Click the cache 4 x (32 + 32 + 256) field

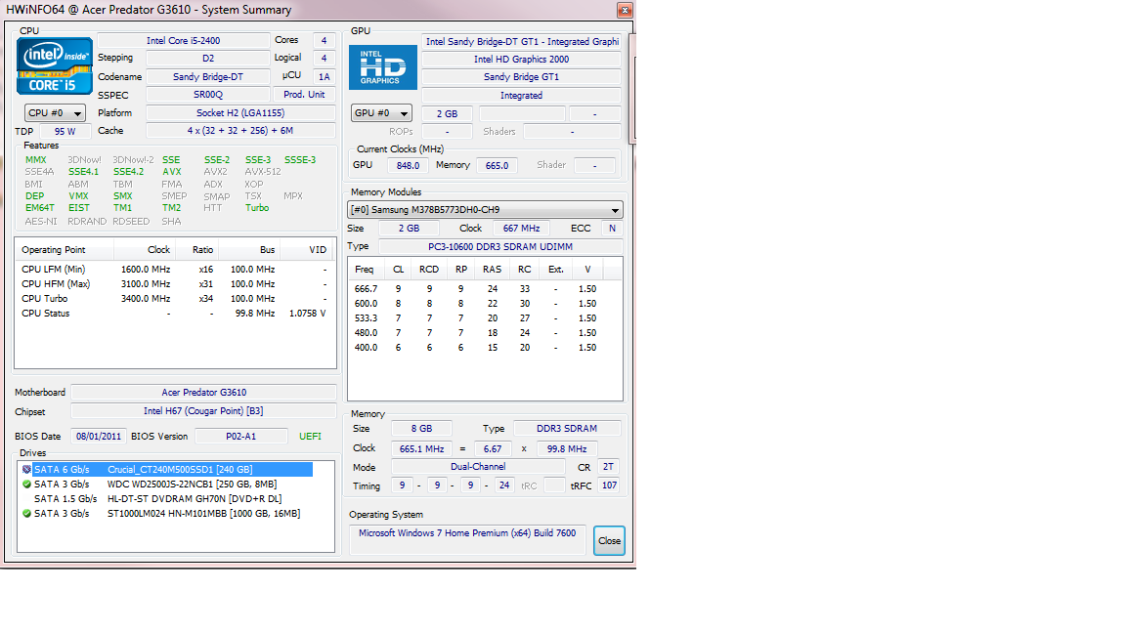tap(240, 131)
